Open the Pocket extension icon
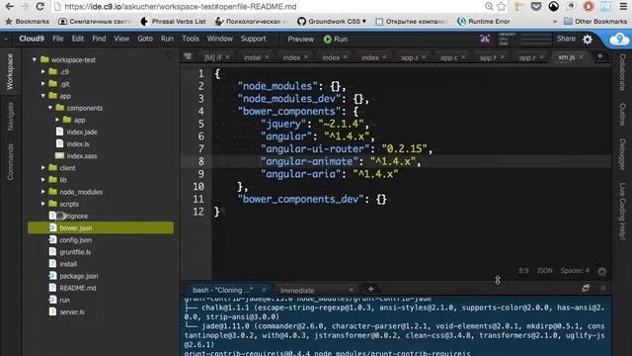Screen dimensions: 632x356 (535, 6)
